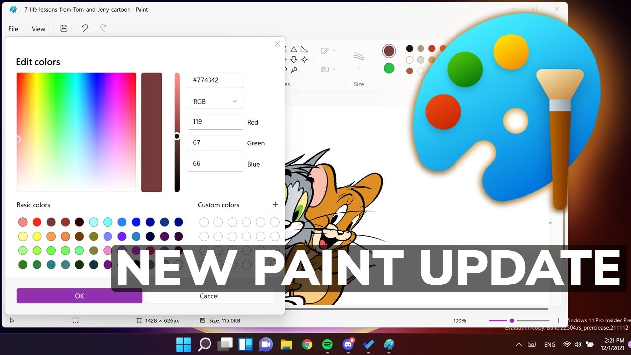The width and height of the screenshot is (631, 355).
Task: Open the volume control in the system tray
Action: (577, 344)
